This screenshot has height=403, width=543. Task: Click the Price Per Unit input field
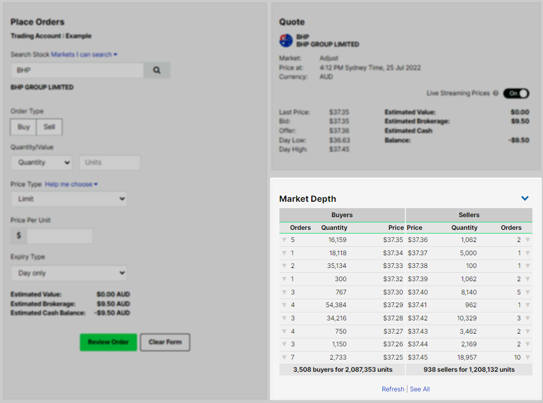coord(60,236)
